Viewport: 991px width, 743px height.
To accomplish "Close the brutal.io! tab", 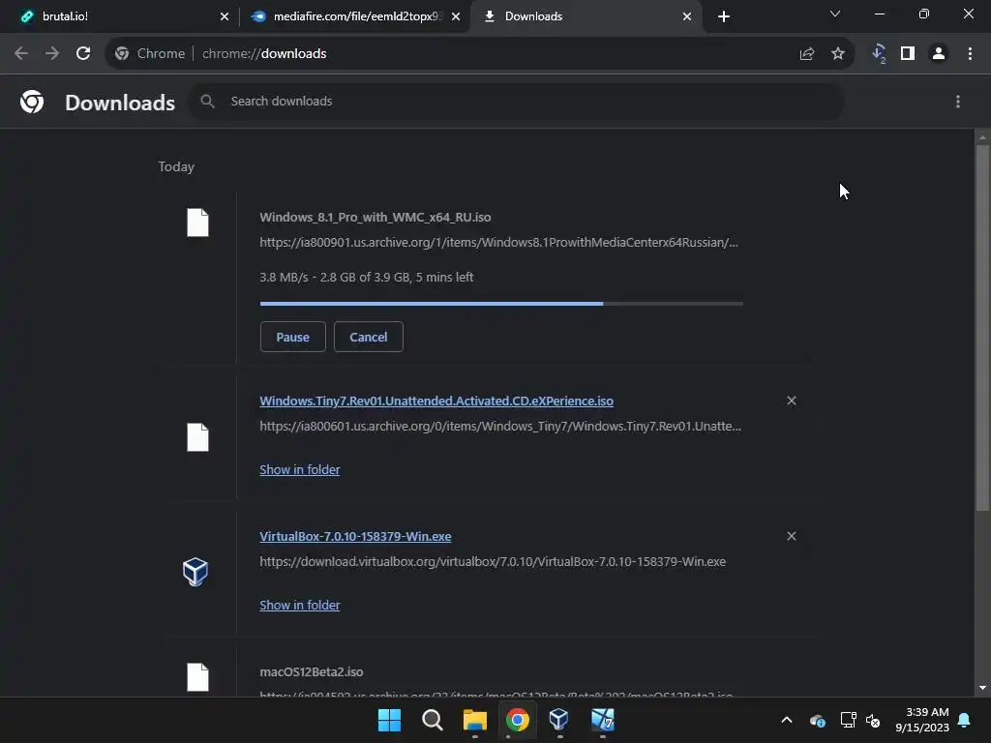I will pyautogui.click(x=225, y=16).
